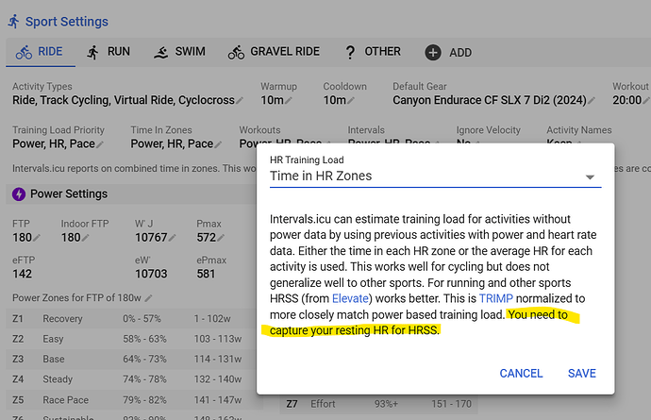Open the HR Training Load dropdown arrow

[590, 177]
